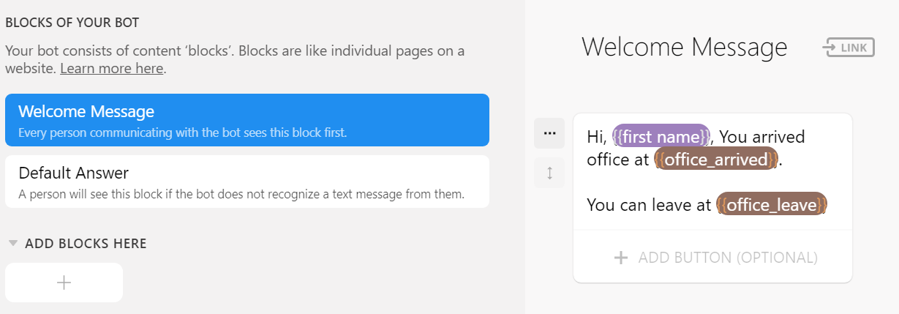Select the {{first name}} attribute chip
This screenshot has height=314, width=899.
point(661,137)
